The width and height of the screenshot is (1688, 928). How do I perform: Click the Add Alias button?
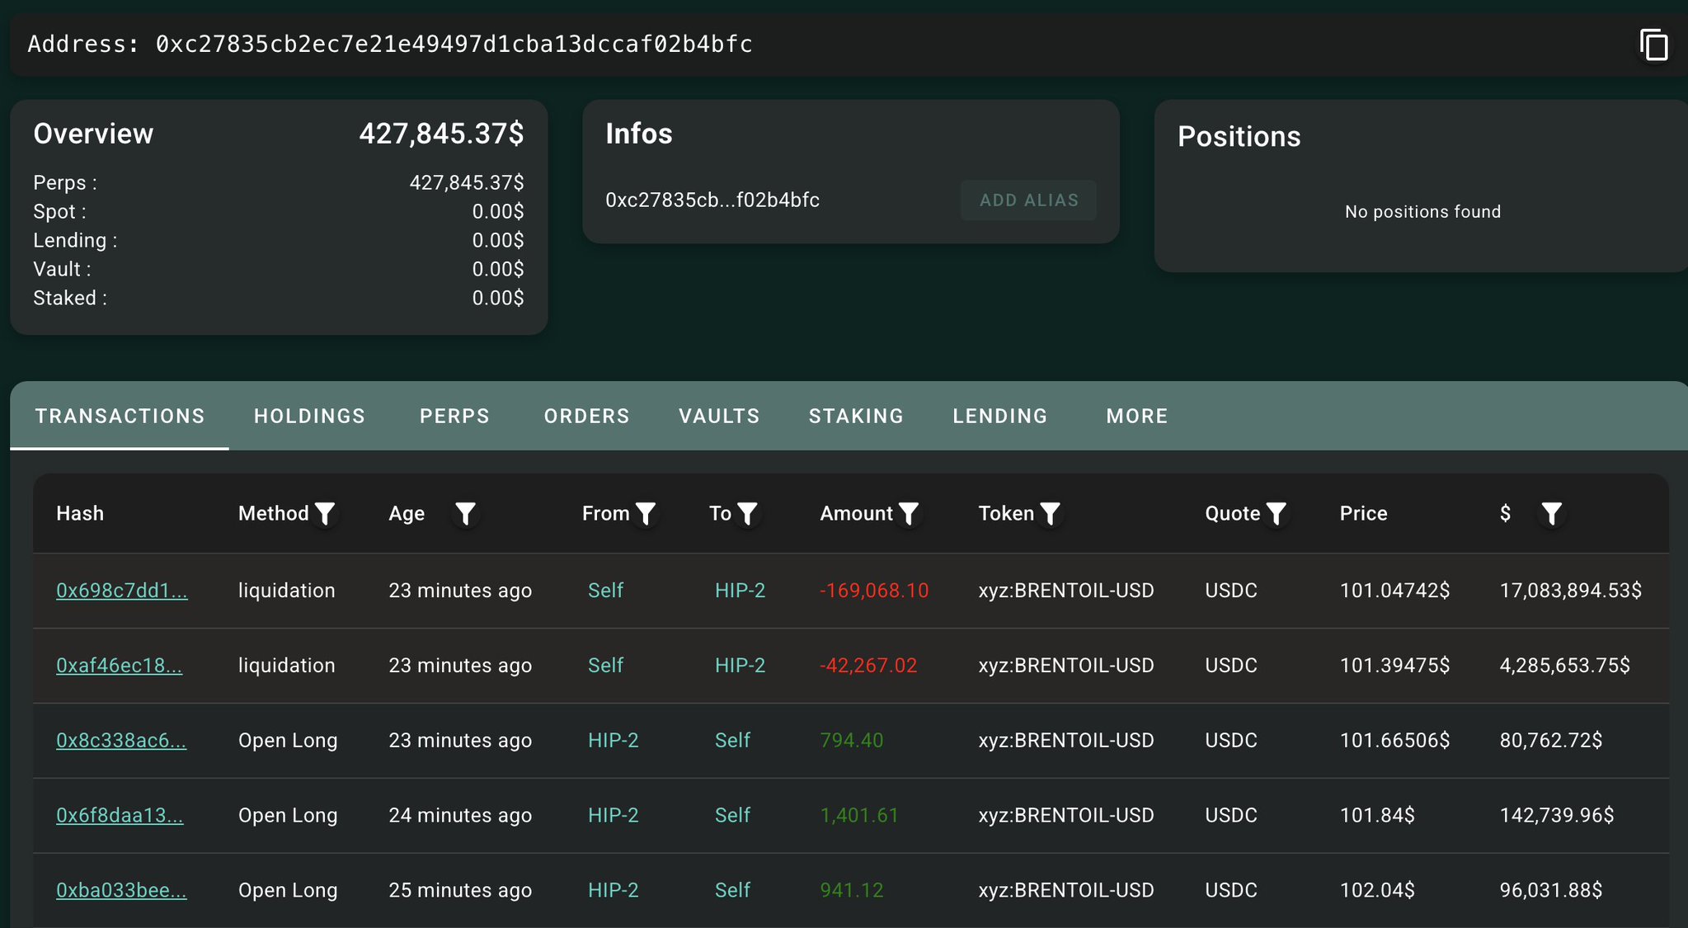[x=1028, y=200]
